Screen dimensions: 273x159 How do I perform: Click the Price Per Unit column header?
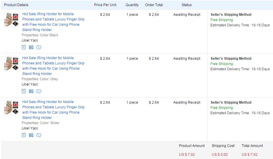tap(105, 5)
